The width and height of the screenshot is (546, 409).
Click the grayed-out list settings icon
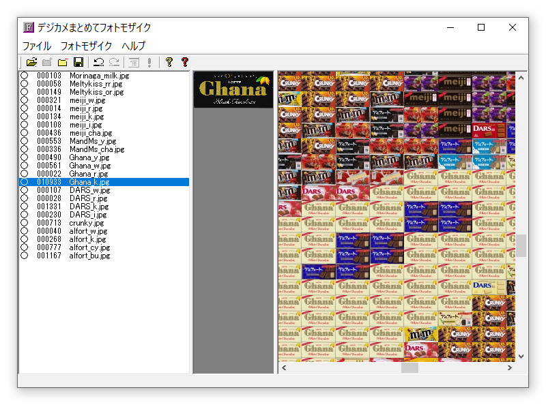tap(134, 62)
